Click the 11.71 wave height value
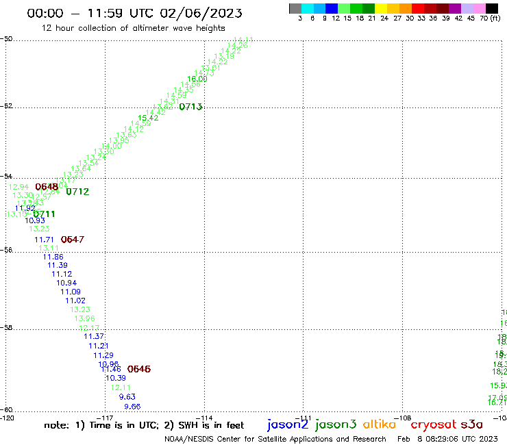The width and height of the screenshot is (507, 445). pos(44,240)
